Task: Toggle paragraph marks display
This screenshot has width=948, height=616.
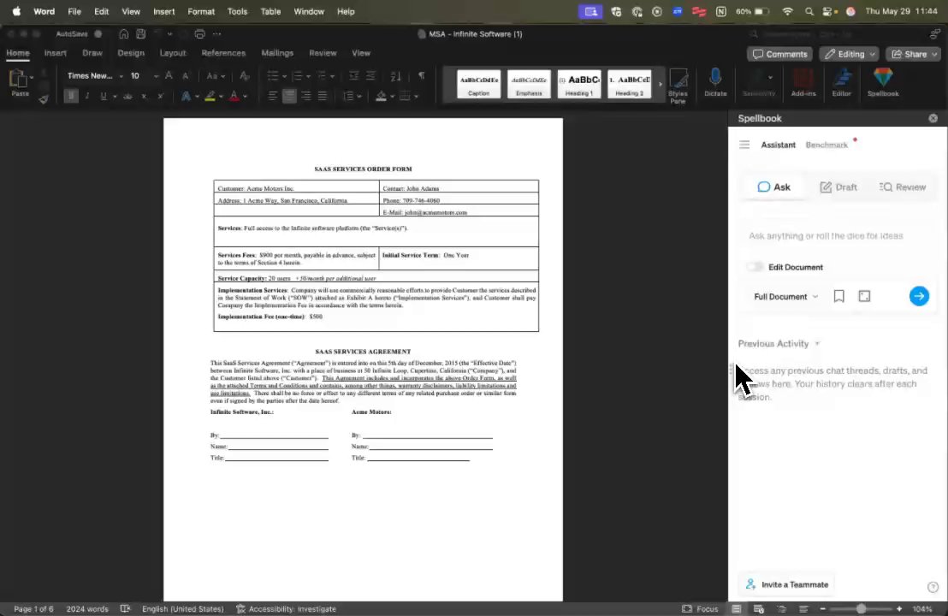Action: point(422,75)
